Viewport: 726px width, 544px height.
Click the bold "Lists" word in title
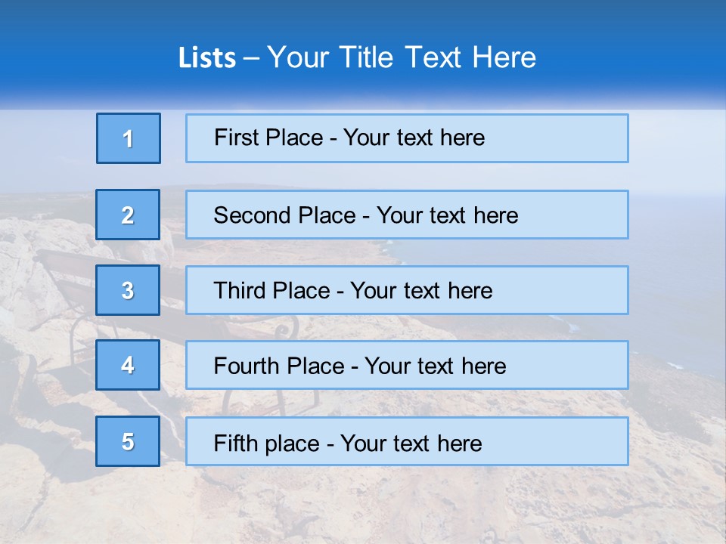click(x=207, y=57)
